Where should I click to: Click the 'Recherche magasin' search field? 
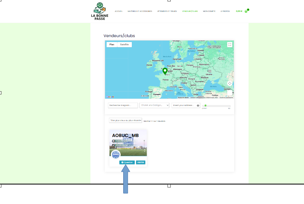[x=123, y=105]
